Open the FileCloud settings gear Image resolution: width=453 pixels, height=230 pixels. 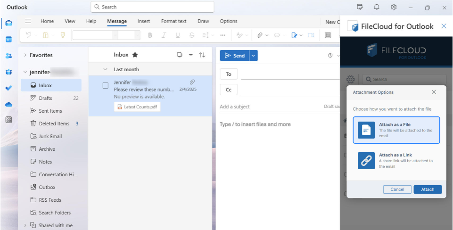[x=350, y=79]
